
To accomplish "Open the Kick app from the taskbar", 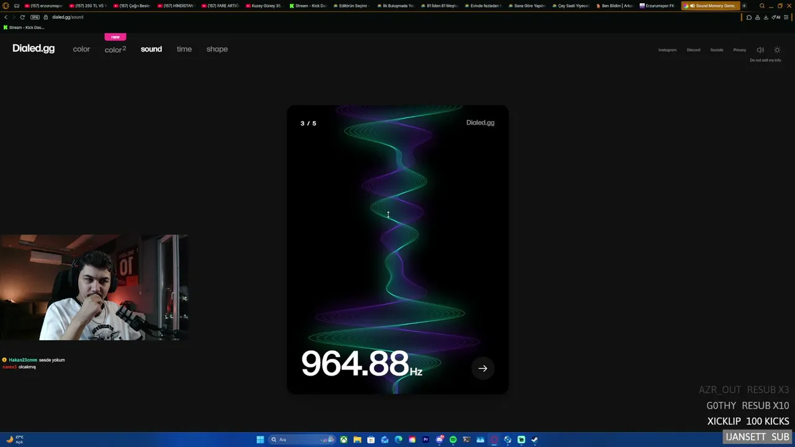I will coord(521,440).
